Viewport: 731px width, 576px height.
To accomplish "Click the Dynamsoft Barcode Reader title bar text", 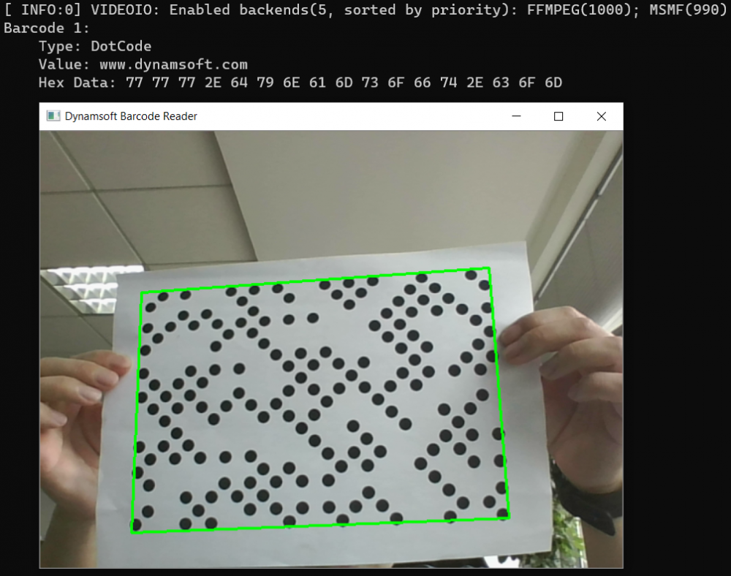I will coord(132,115).
